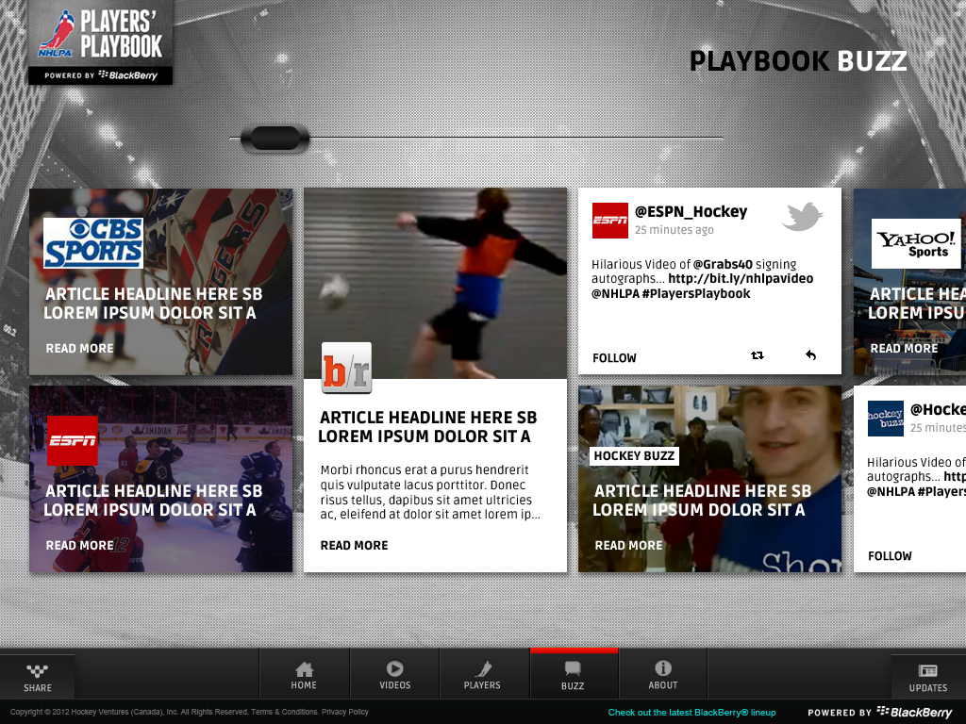Click the BlackBerry logo in the footer
Viewport: 966px width, 724px height.
[914, 713]
